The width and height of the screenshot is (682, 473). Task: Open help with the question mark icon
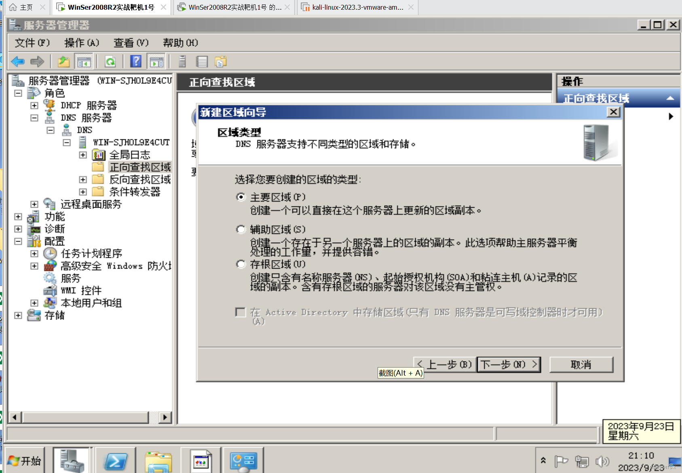(x=136, y=62)
